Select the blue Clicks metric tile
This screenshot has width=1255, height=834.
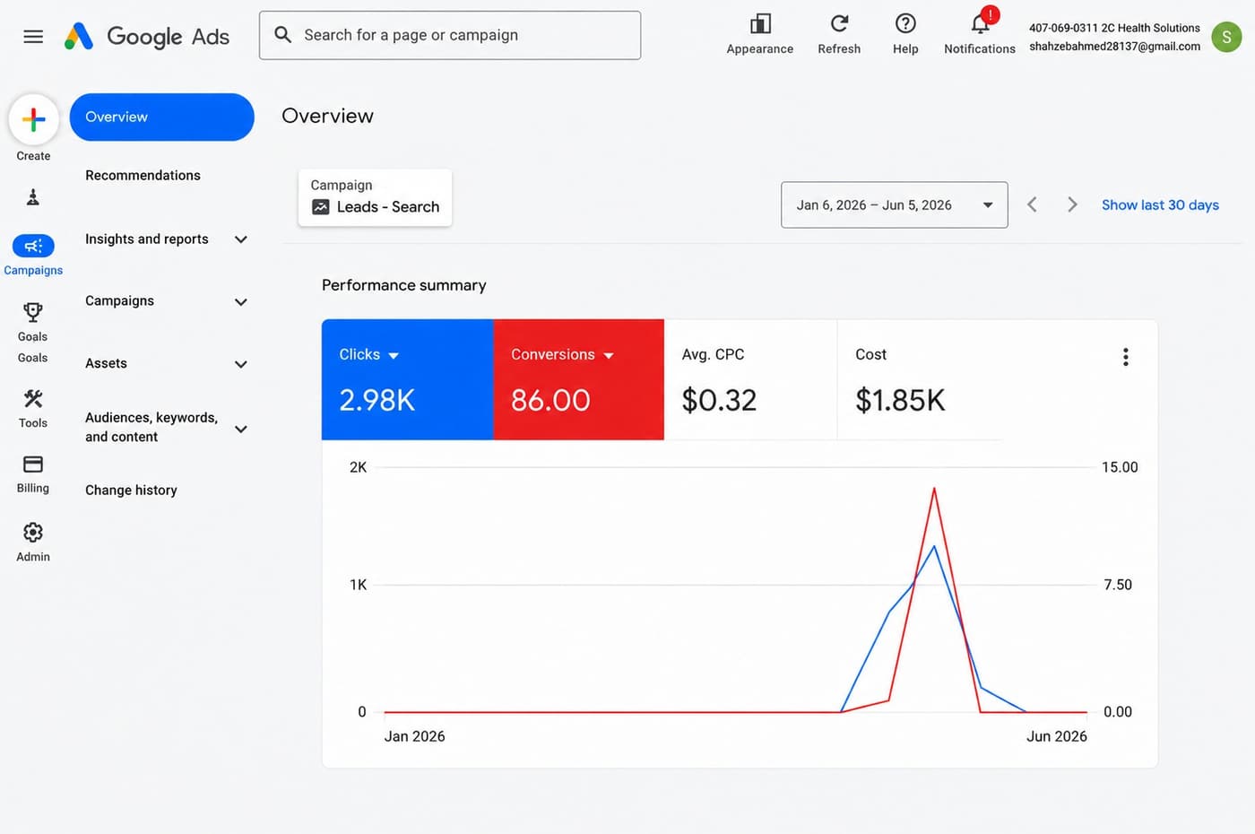[407, 379]
